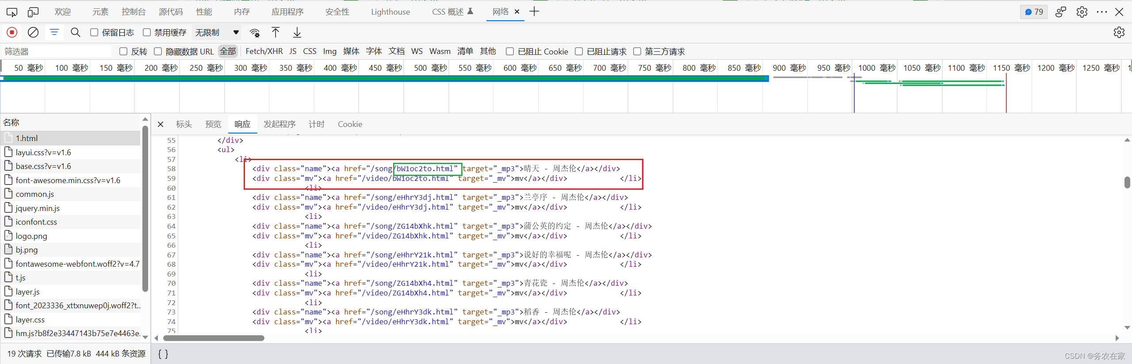Viewport: 1132px width, 364px height.
Task: Open network panel settings gear
Action: [x=1119, y=32]
